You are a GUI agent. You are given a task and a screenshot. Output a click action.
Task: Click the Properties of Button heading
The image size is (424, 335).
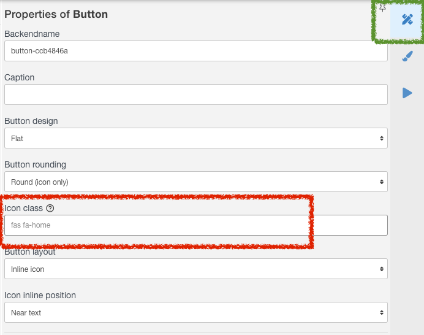[x=56, y=14]
